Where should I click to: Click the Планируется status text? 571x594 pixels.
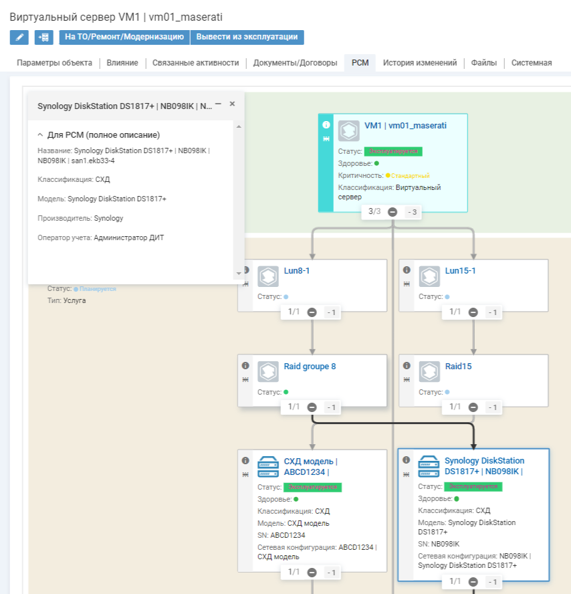point(98,289)
